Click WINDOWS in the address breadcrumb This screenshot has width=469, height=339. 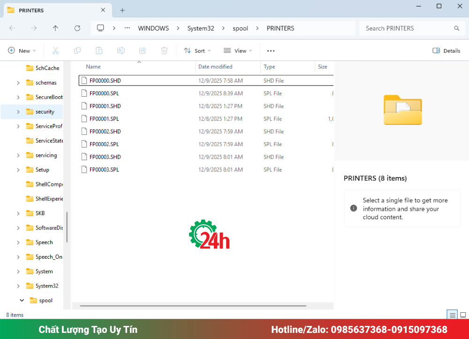click(153, 28)
